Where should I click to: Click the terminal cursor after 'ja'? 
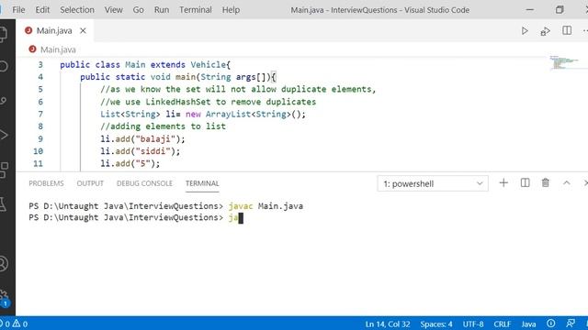click(x=241, y=218)
